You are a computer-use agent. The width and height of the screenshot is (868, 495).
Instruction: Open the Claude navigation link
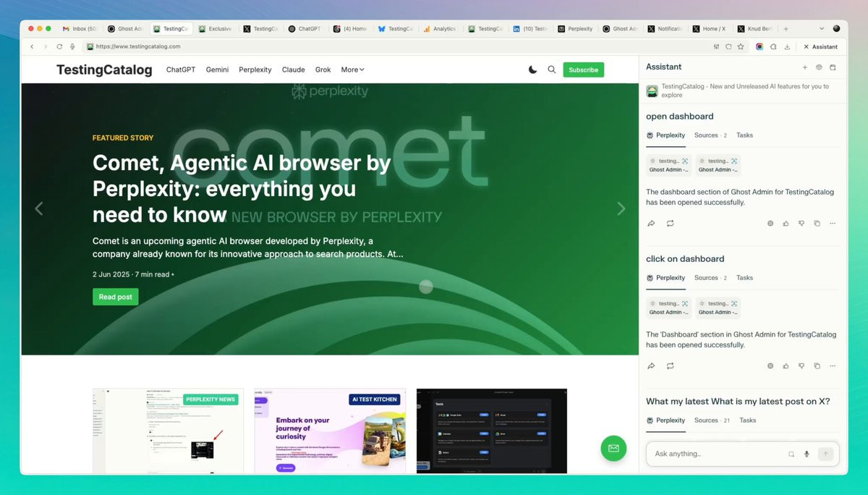(293, 69)
